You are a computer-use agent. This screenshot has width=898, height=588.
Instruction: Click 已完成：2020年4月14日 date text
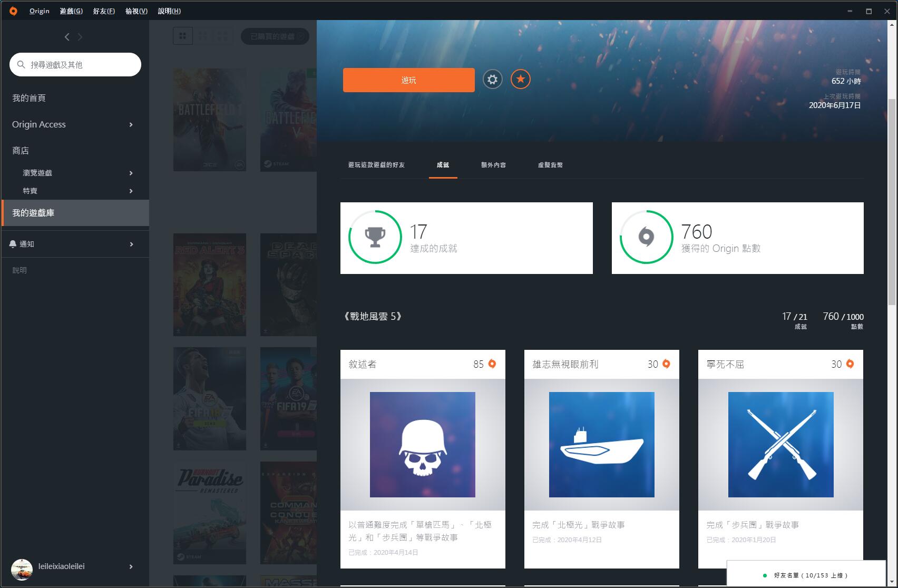[x=383, y=553]
